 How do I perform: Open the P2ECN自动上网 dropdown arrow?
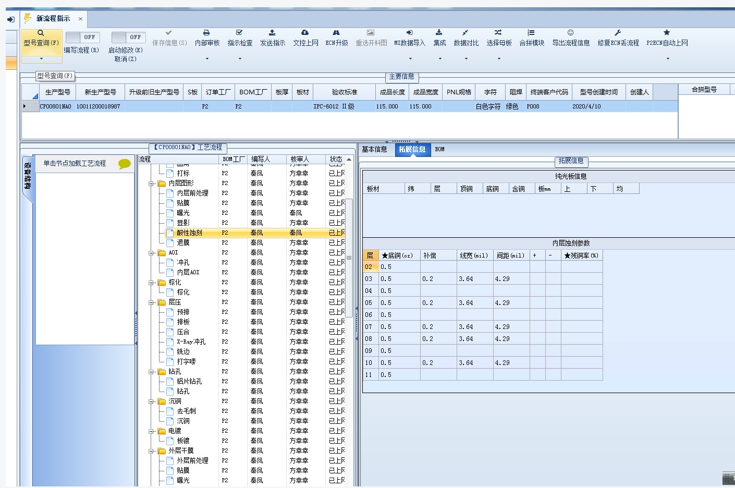click(667, 58)
